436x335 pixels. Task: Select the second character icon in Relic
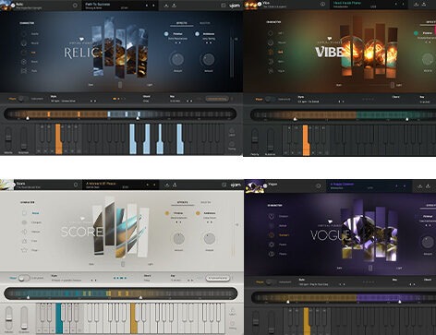[24, 43]
